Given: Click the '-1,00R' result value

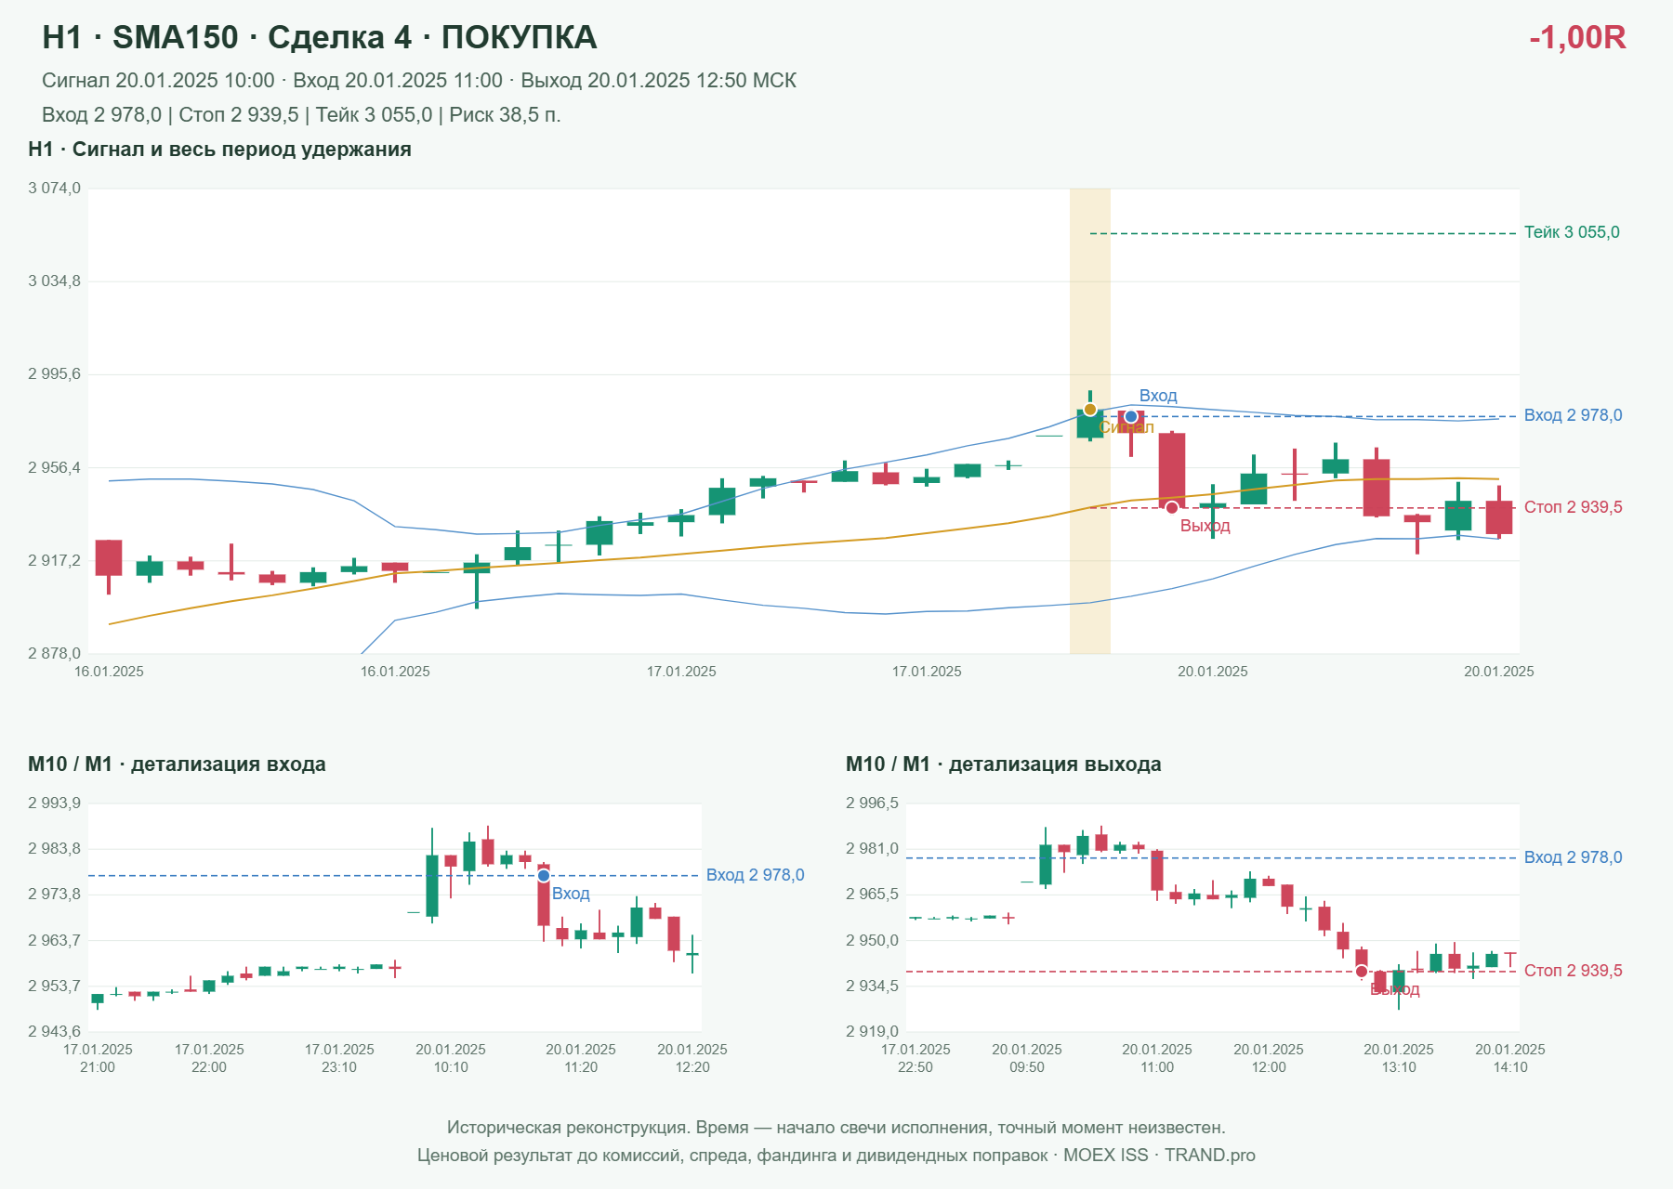Looking at the screenshot, I should [x=1577, y=37].
